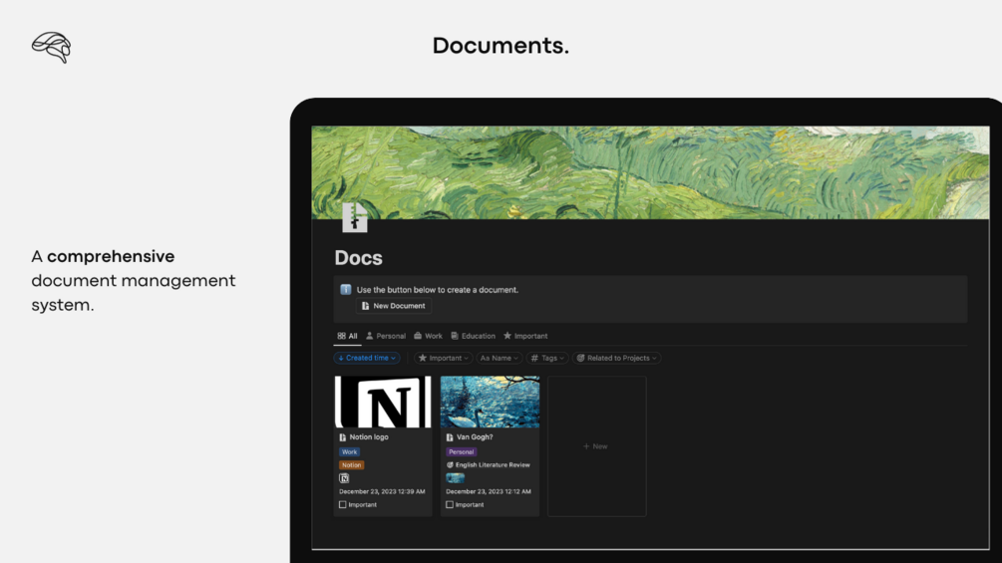Screen dimensions: 1002x563
Task: Open the Van Gogh? document title
Action: click(x=475, y=437)
